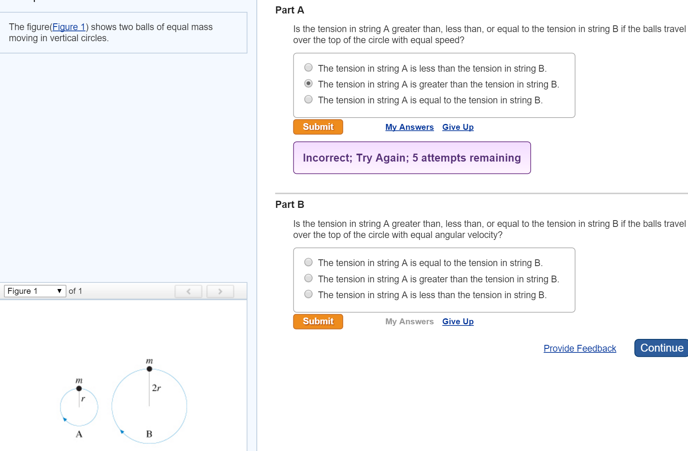688x451 pixels.
Task: Dismiss the Incorrect Try Again notice
Action: click(x=412, y=158)
